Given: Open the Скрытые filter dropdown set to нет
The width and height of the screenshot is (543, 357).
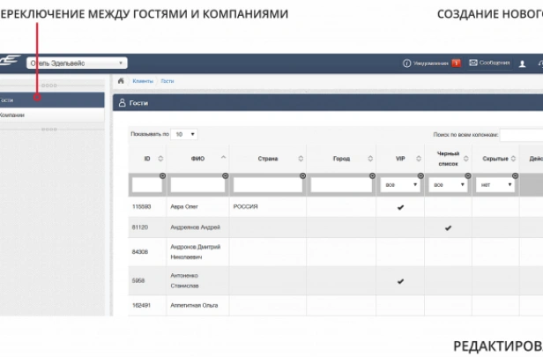Looking at the screenshot, I should point(496,185).
